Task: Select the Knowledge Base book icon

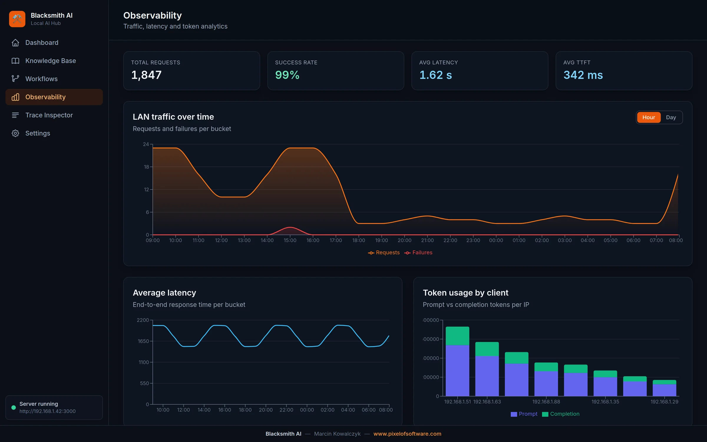Action: 15,61
